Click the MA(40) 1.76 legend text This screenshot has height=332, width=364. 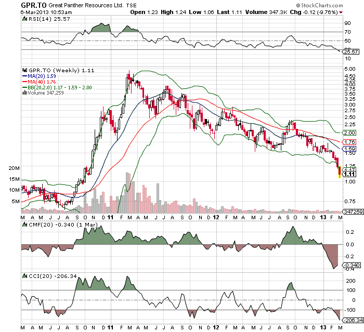coord(42,82)
